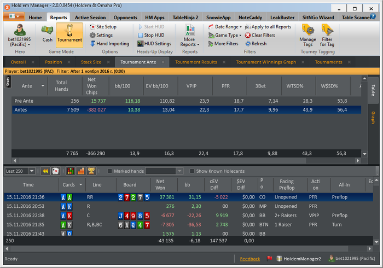Switch to Tournament Results report tab
The image size is (383, 268).
[196, 62]
